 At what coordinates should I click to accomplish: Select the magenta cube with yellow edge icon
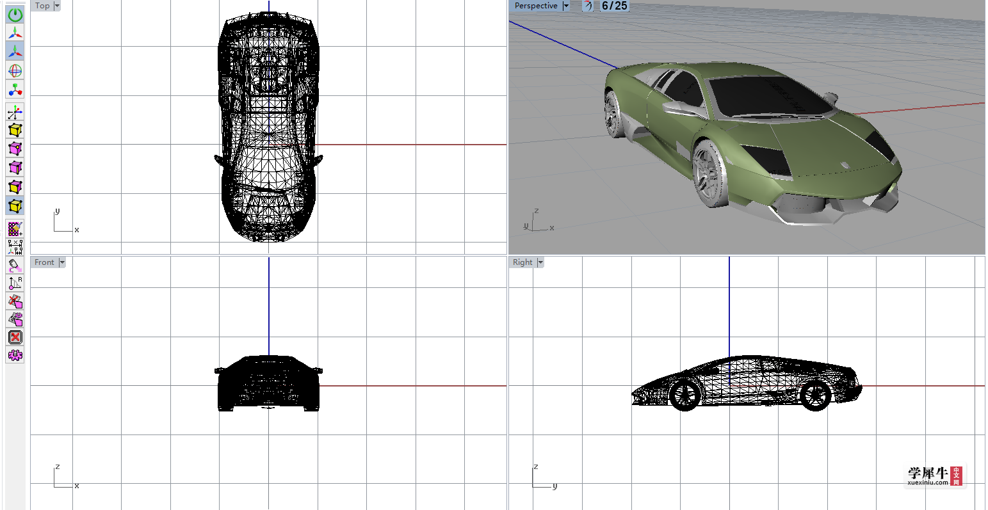pos(15,168)
